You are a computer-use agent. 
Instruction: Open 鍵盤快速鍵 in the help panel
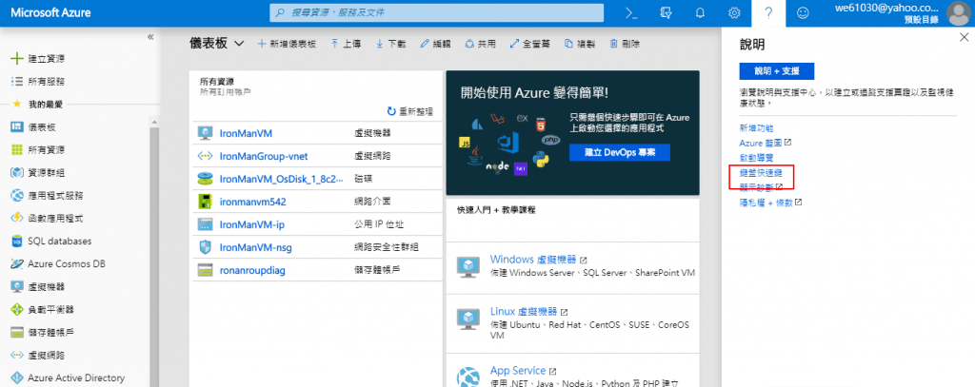click(x=761, y=173)
